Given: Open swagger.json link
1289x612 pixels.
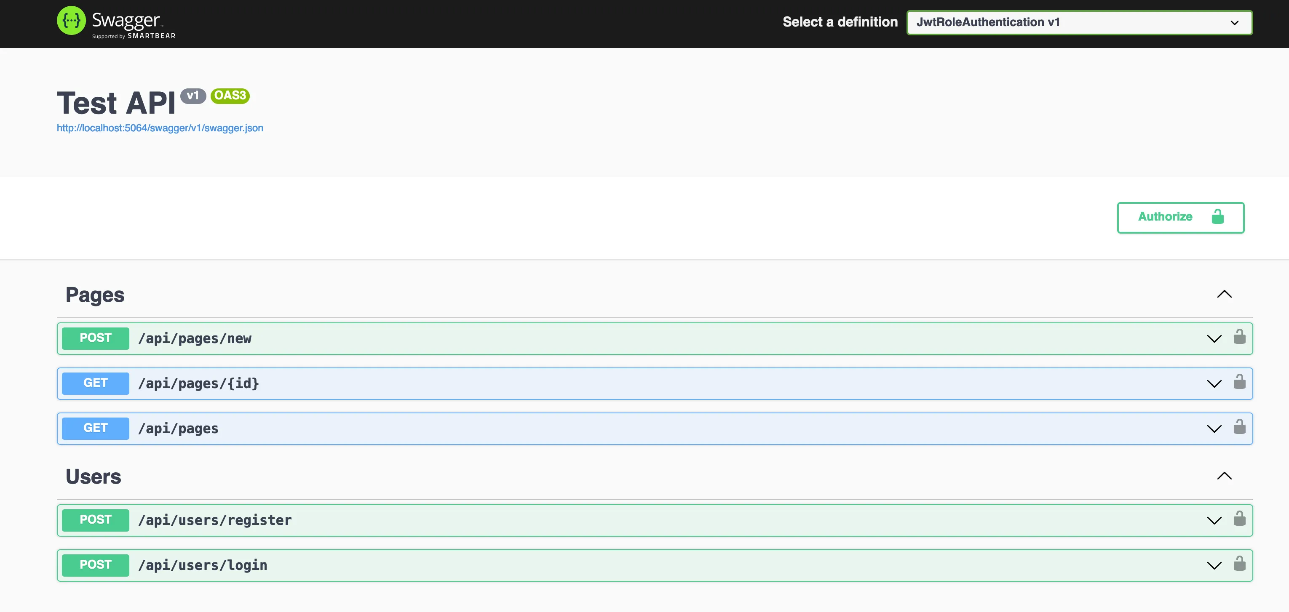Looking at the screenshot, I should (x=160, y=128).
